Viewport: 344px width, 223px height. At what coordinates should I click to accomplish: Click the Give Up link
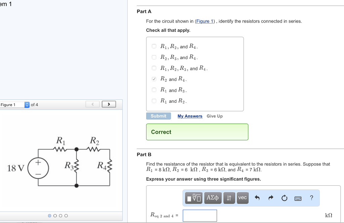coord(215,116)
